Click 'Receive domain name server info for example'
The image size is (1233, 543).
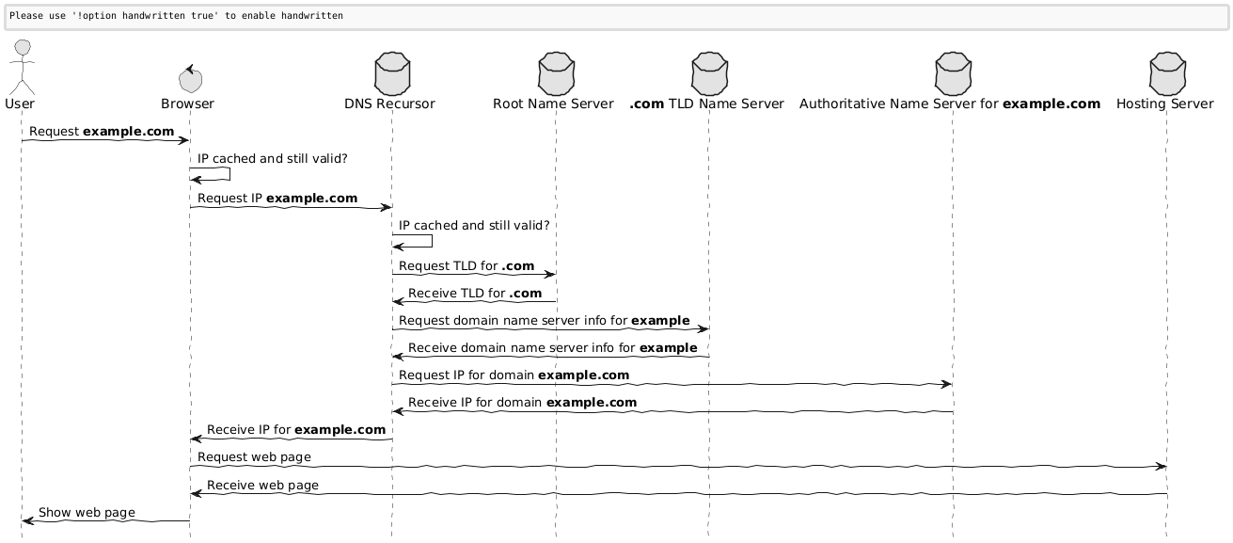(x=553, y=348)
